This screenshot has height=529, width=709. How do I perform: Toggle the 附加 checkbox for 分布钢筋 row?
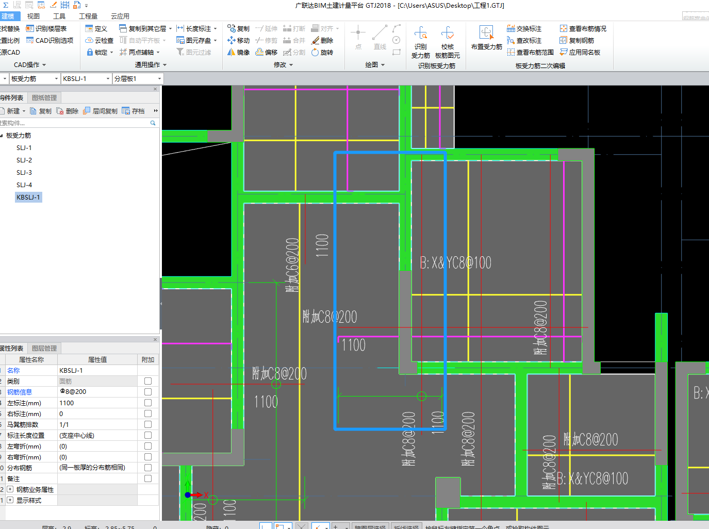pos(148,468)
